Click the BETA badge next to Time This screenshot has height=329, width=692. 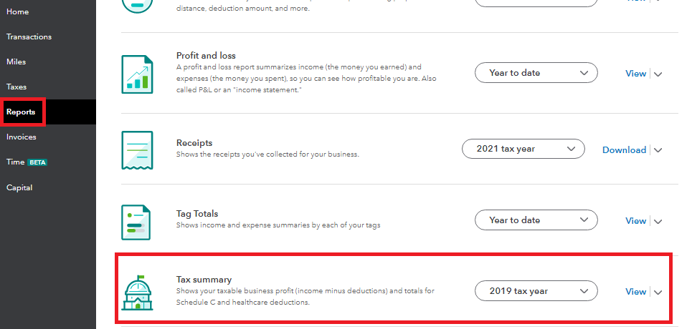(x=37, y=162)
